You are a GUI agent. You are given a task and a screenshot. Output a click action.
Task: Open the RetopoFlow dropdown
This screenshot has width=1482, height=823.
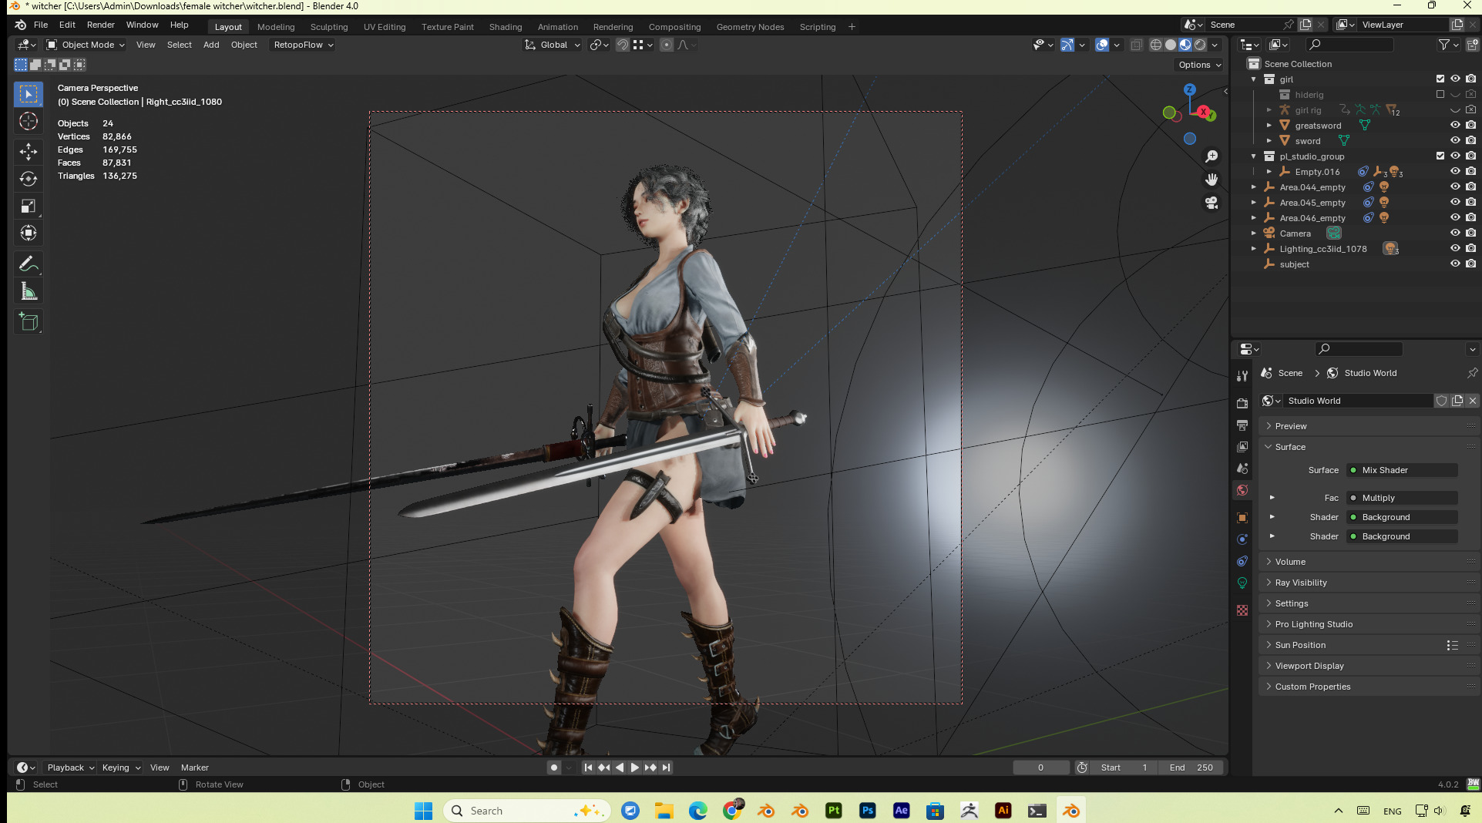[x=303, y=45]
